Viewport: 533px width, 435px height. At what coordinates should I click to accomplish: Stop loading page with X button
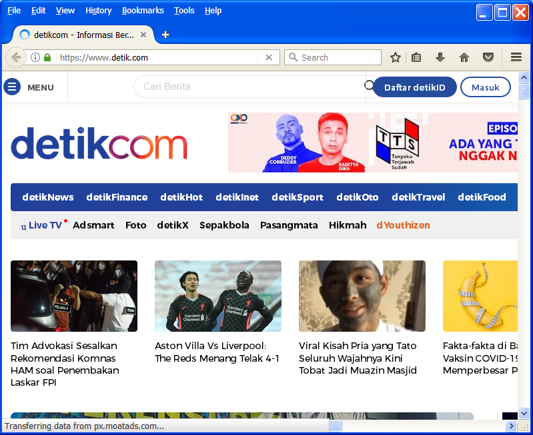[269, 58]
